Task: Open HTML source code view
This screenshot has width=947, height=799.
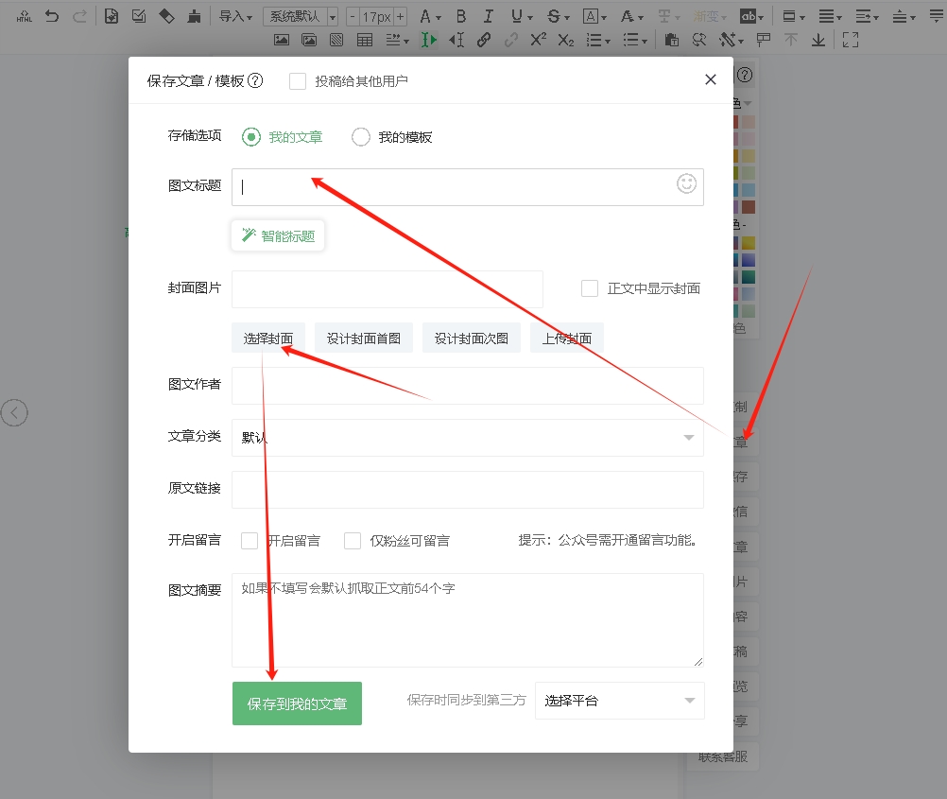Action: (x=25, y=16)
